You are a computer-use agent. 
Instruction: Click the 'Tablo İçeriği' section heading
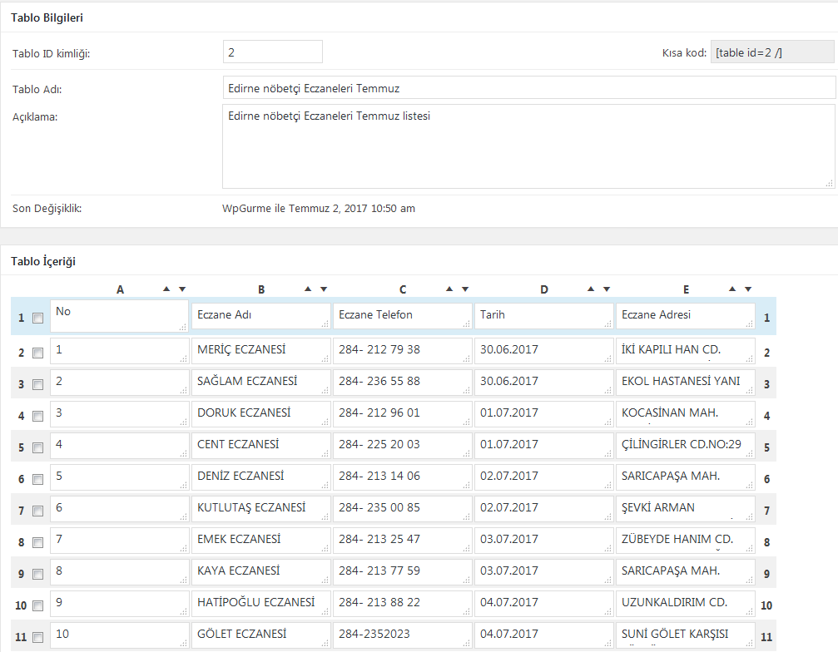coord(43,261)
